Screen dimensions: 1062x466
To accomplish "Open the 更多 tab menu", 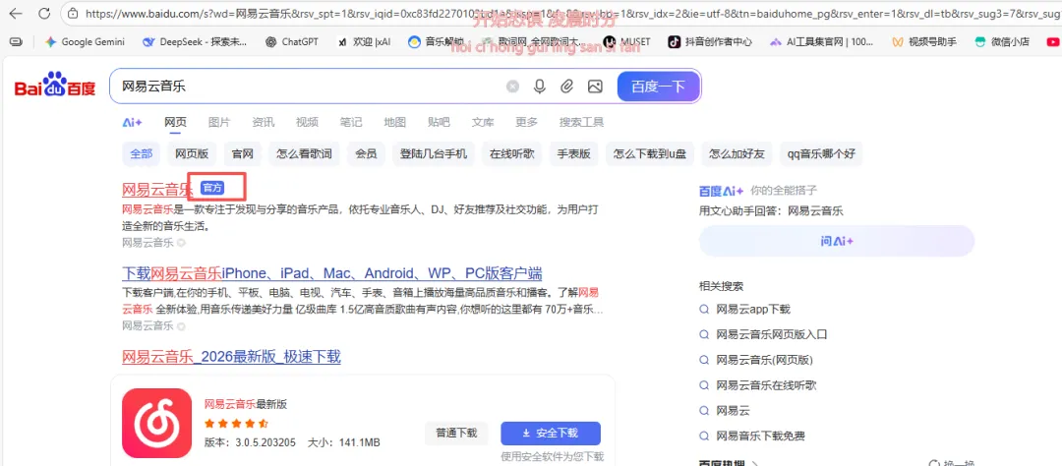I will [x=526, y=123].
